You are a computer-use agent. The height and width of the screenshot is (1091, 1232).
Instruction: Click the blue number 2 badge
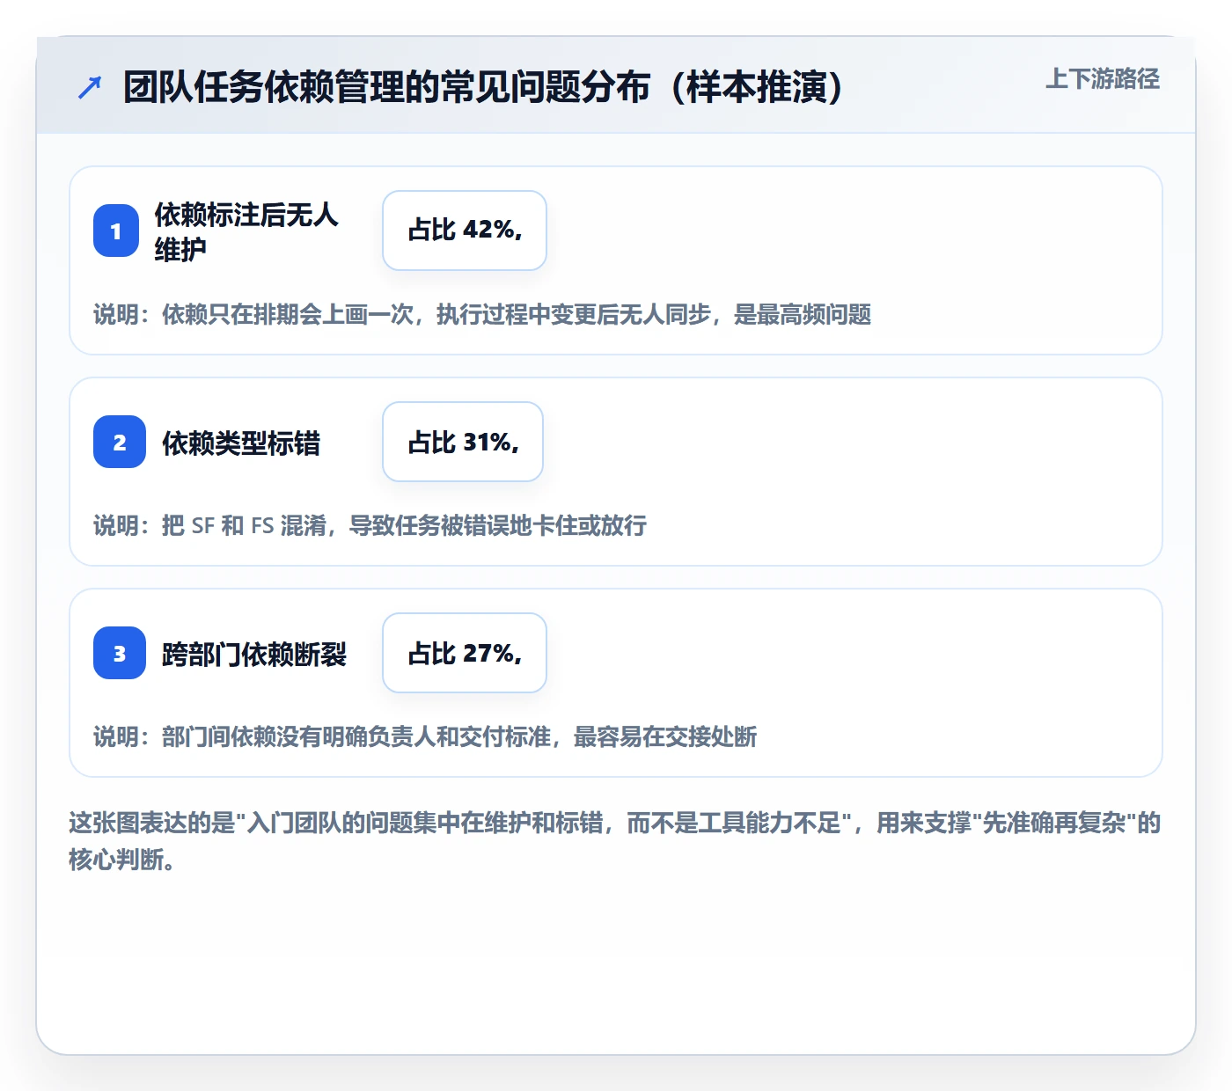click(x=120, y=442)
